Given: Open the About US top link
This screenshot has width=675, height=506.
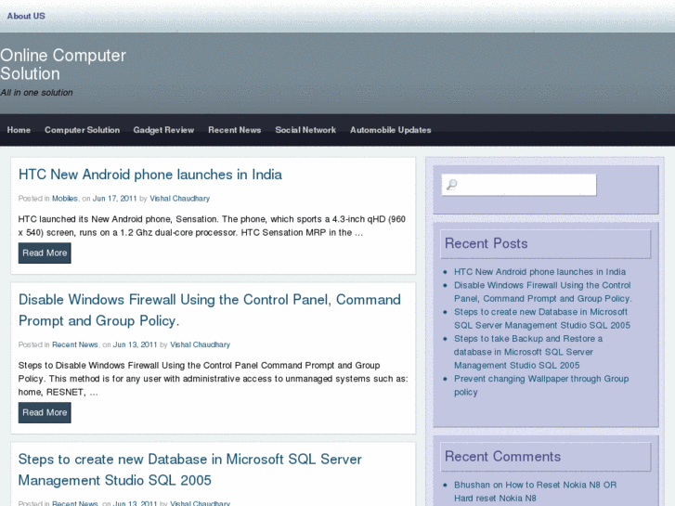Looking at the screenshot, I should 26,16.
